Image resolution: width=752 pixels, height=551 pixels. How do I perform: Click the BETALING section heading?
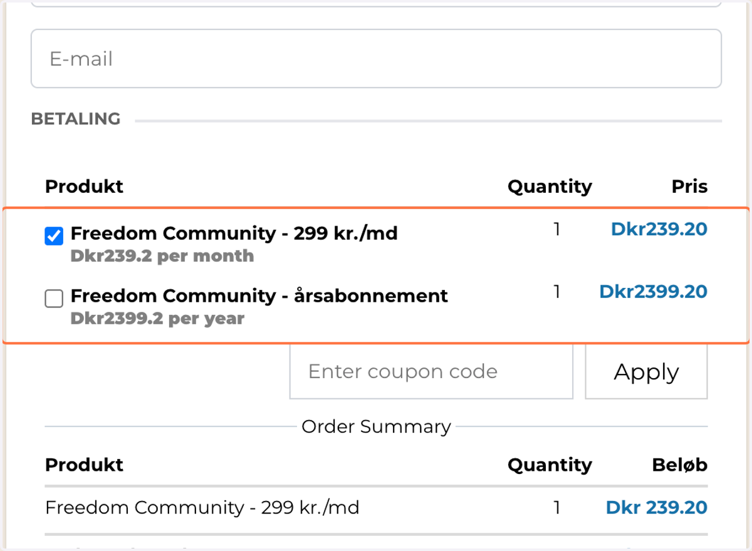(76, 119)
